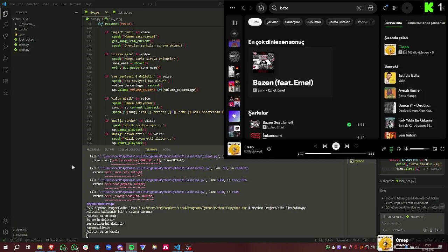Select tests.py in the Explorer
The width and height of the screenshot is (448, 252).
coord(24,50)
